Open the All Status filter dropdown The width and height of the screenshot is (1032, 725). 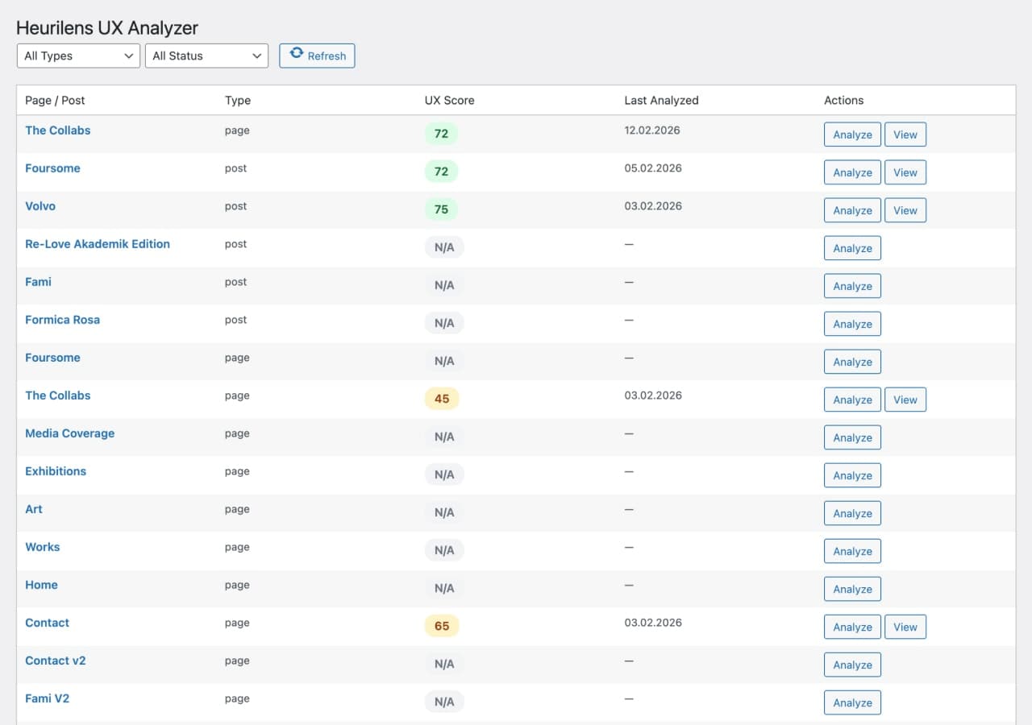click(206, 56)
